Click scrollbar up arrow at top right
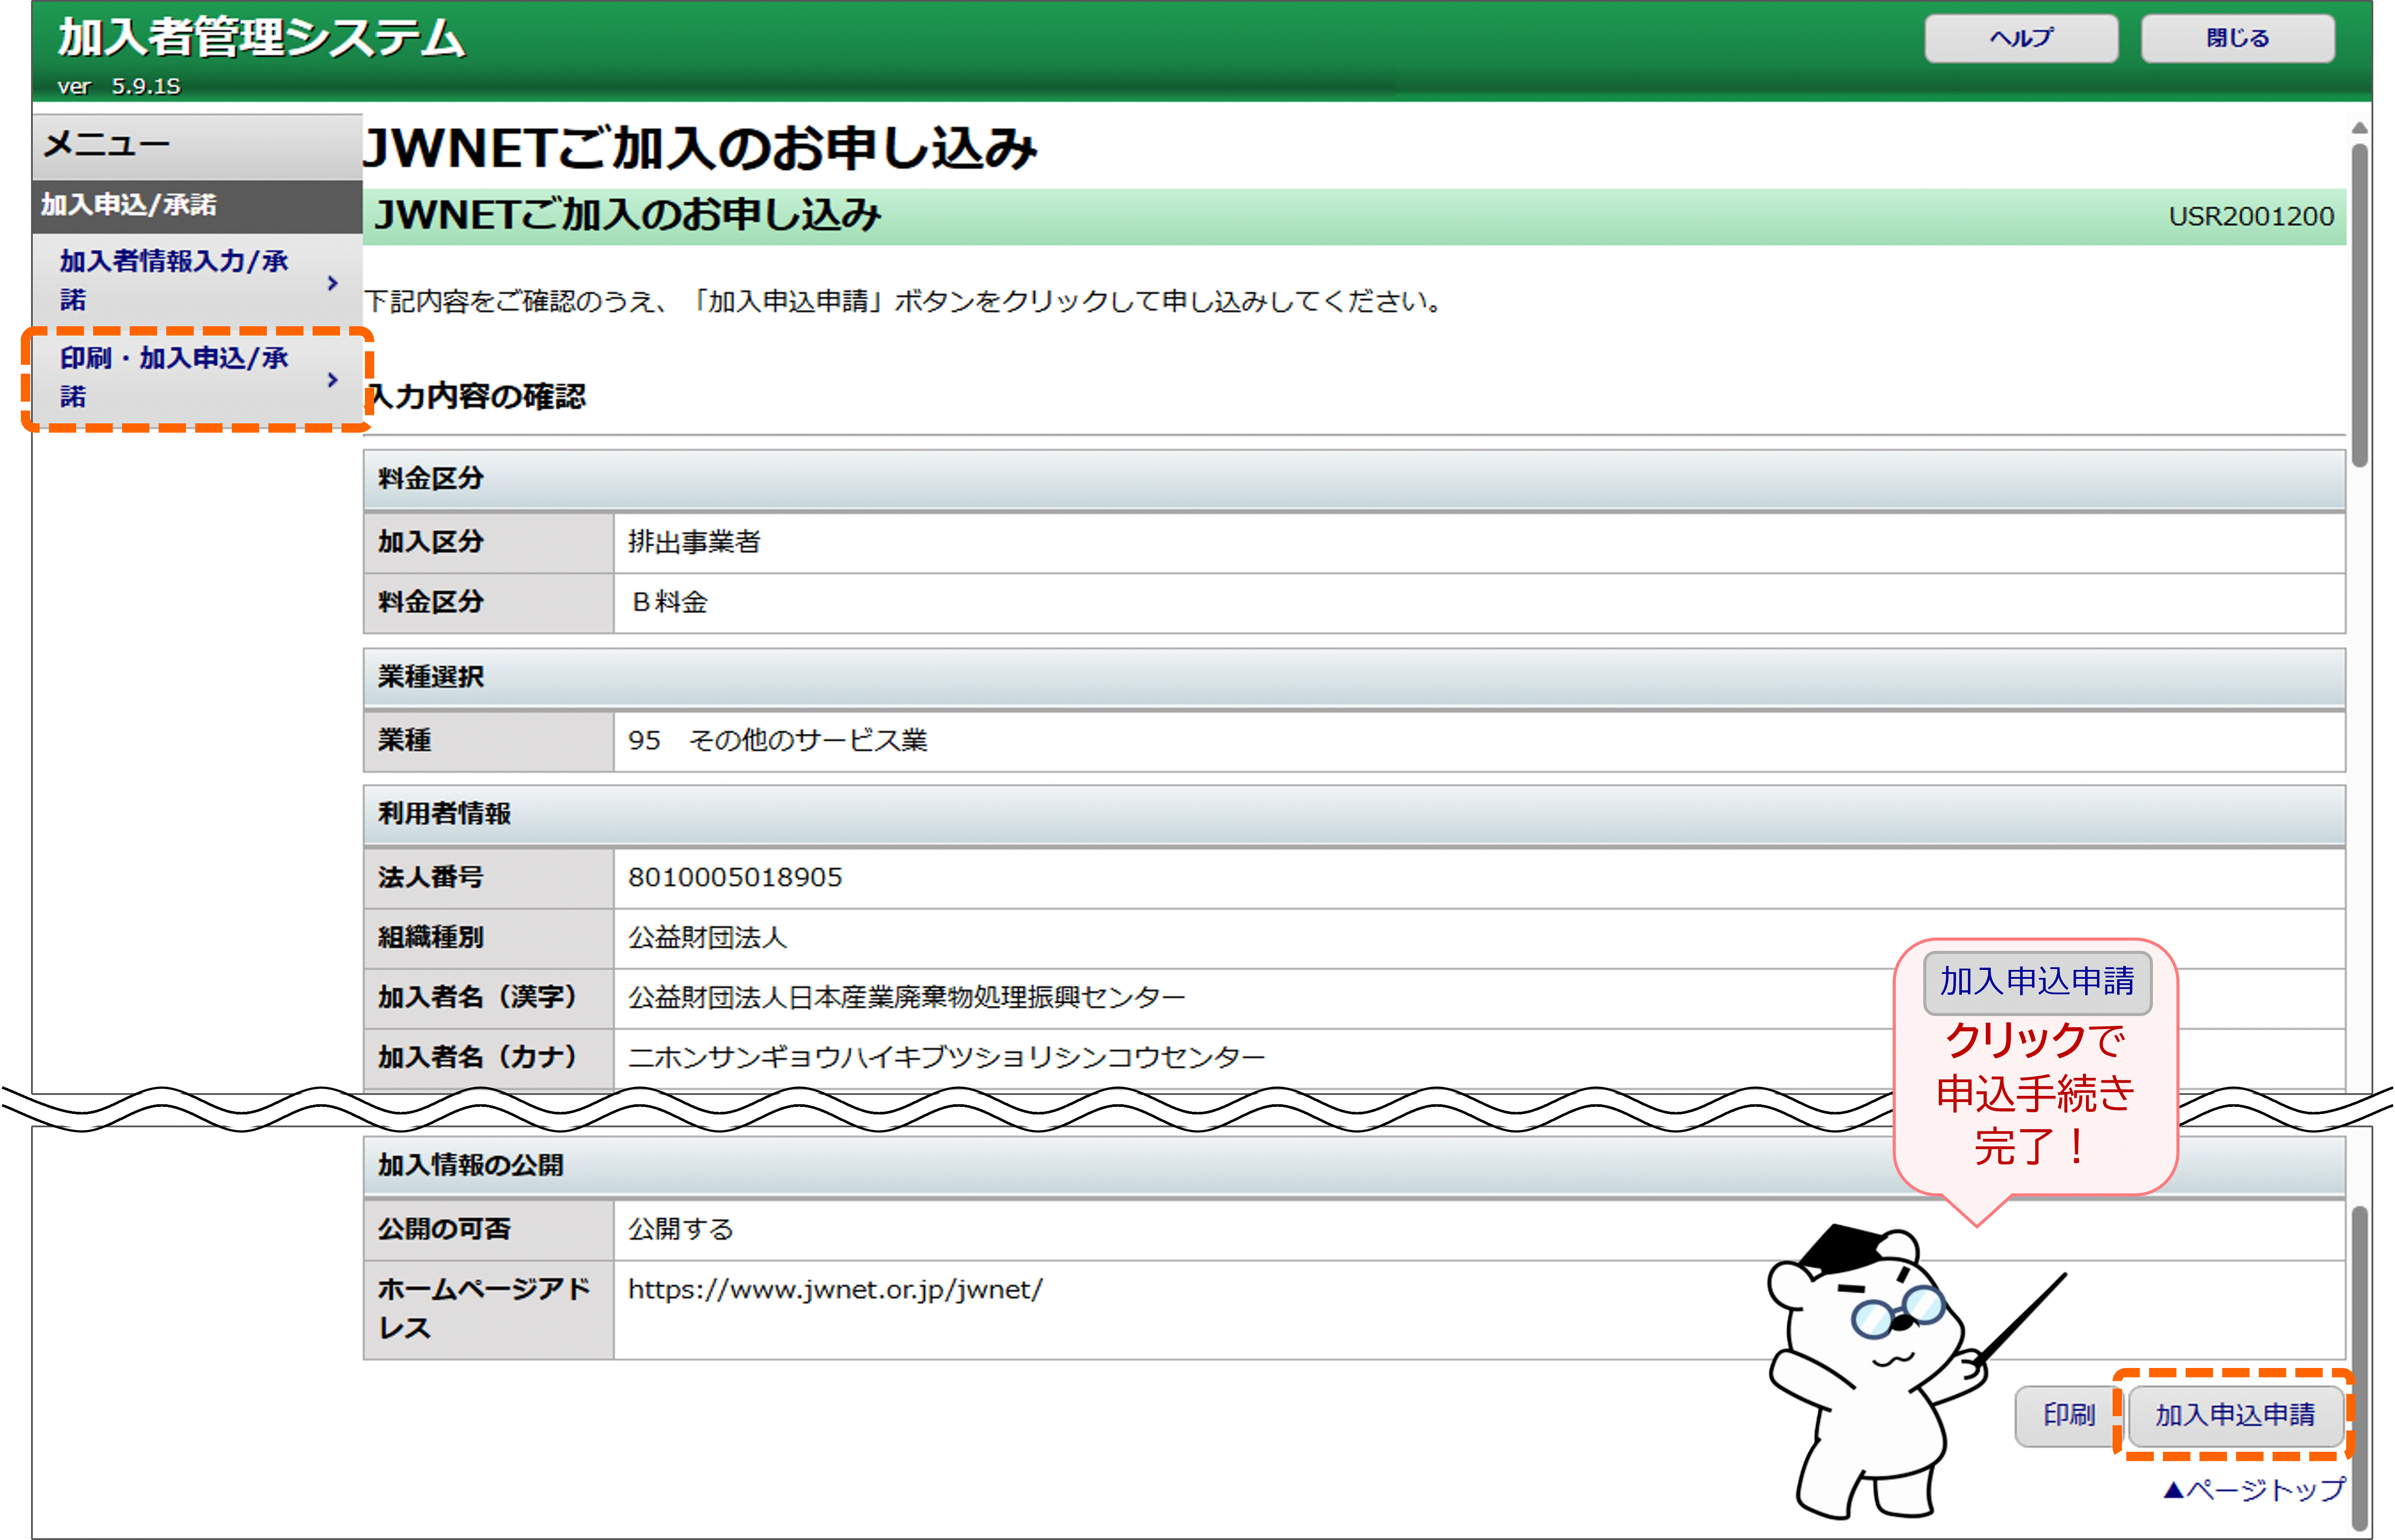Screen dimensions: 2395x1540 2359,128
